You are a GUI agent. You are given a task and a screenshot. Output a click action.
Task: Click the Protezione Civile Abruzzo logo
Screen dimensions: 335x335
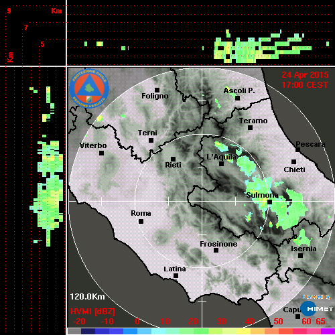pos(89,88)
